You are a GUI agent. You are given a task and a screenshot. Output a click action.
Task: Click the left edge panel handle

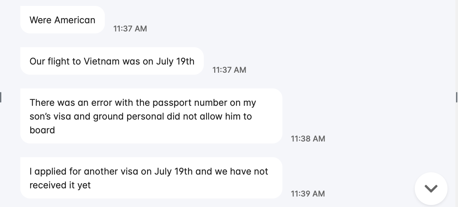coord(1,97)
